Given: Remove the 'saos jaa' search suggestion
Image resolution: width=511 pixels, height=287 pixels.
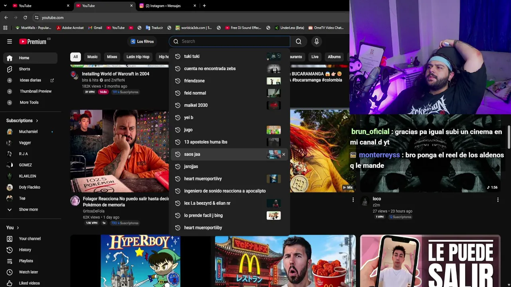Looking at the screenshot, I should (x=283, y=154).
